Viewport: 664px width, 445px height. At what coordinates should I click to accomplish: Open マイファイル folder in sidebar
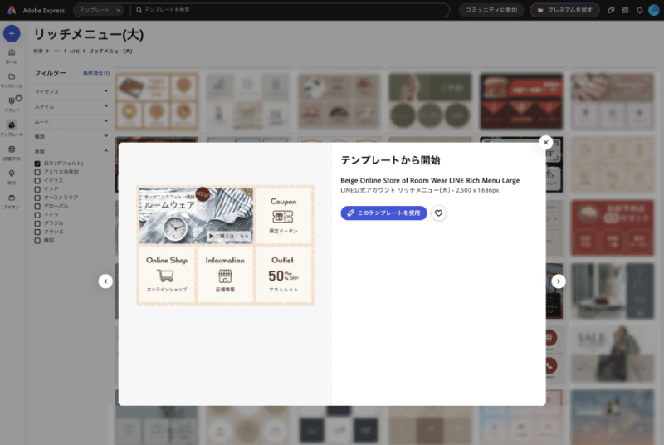point(12,80)
